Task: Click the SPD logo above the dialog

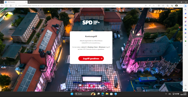Action: tap(91, 22)
